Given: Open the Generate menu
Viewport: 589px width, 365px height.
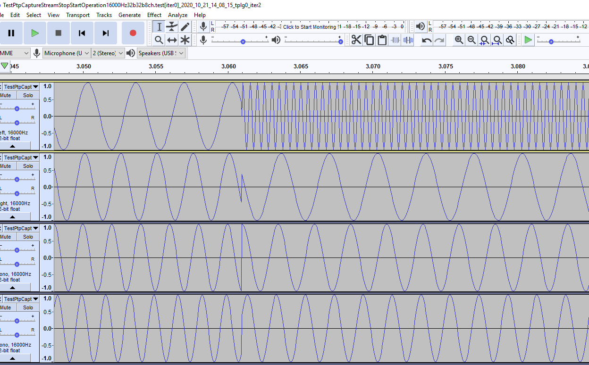Looking at the screenshot, I should tap(129, 15).
